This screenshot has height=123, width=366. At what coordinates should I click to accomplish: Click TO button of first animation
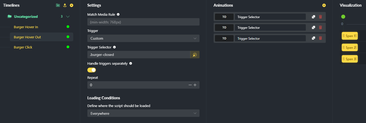click(224, 17)
